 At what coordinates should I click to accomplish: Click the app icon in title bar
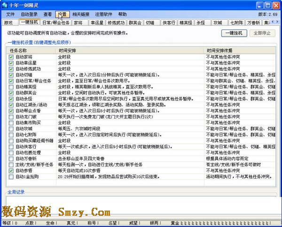coord(4,5)
